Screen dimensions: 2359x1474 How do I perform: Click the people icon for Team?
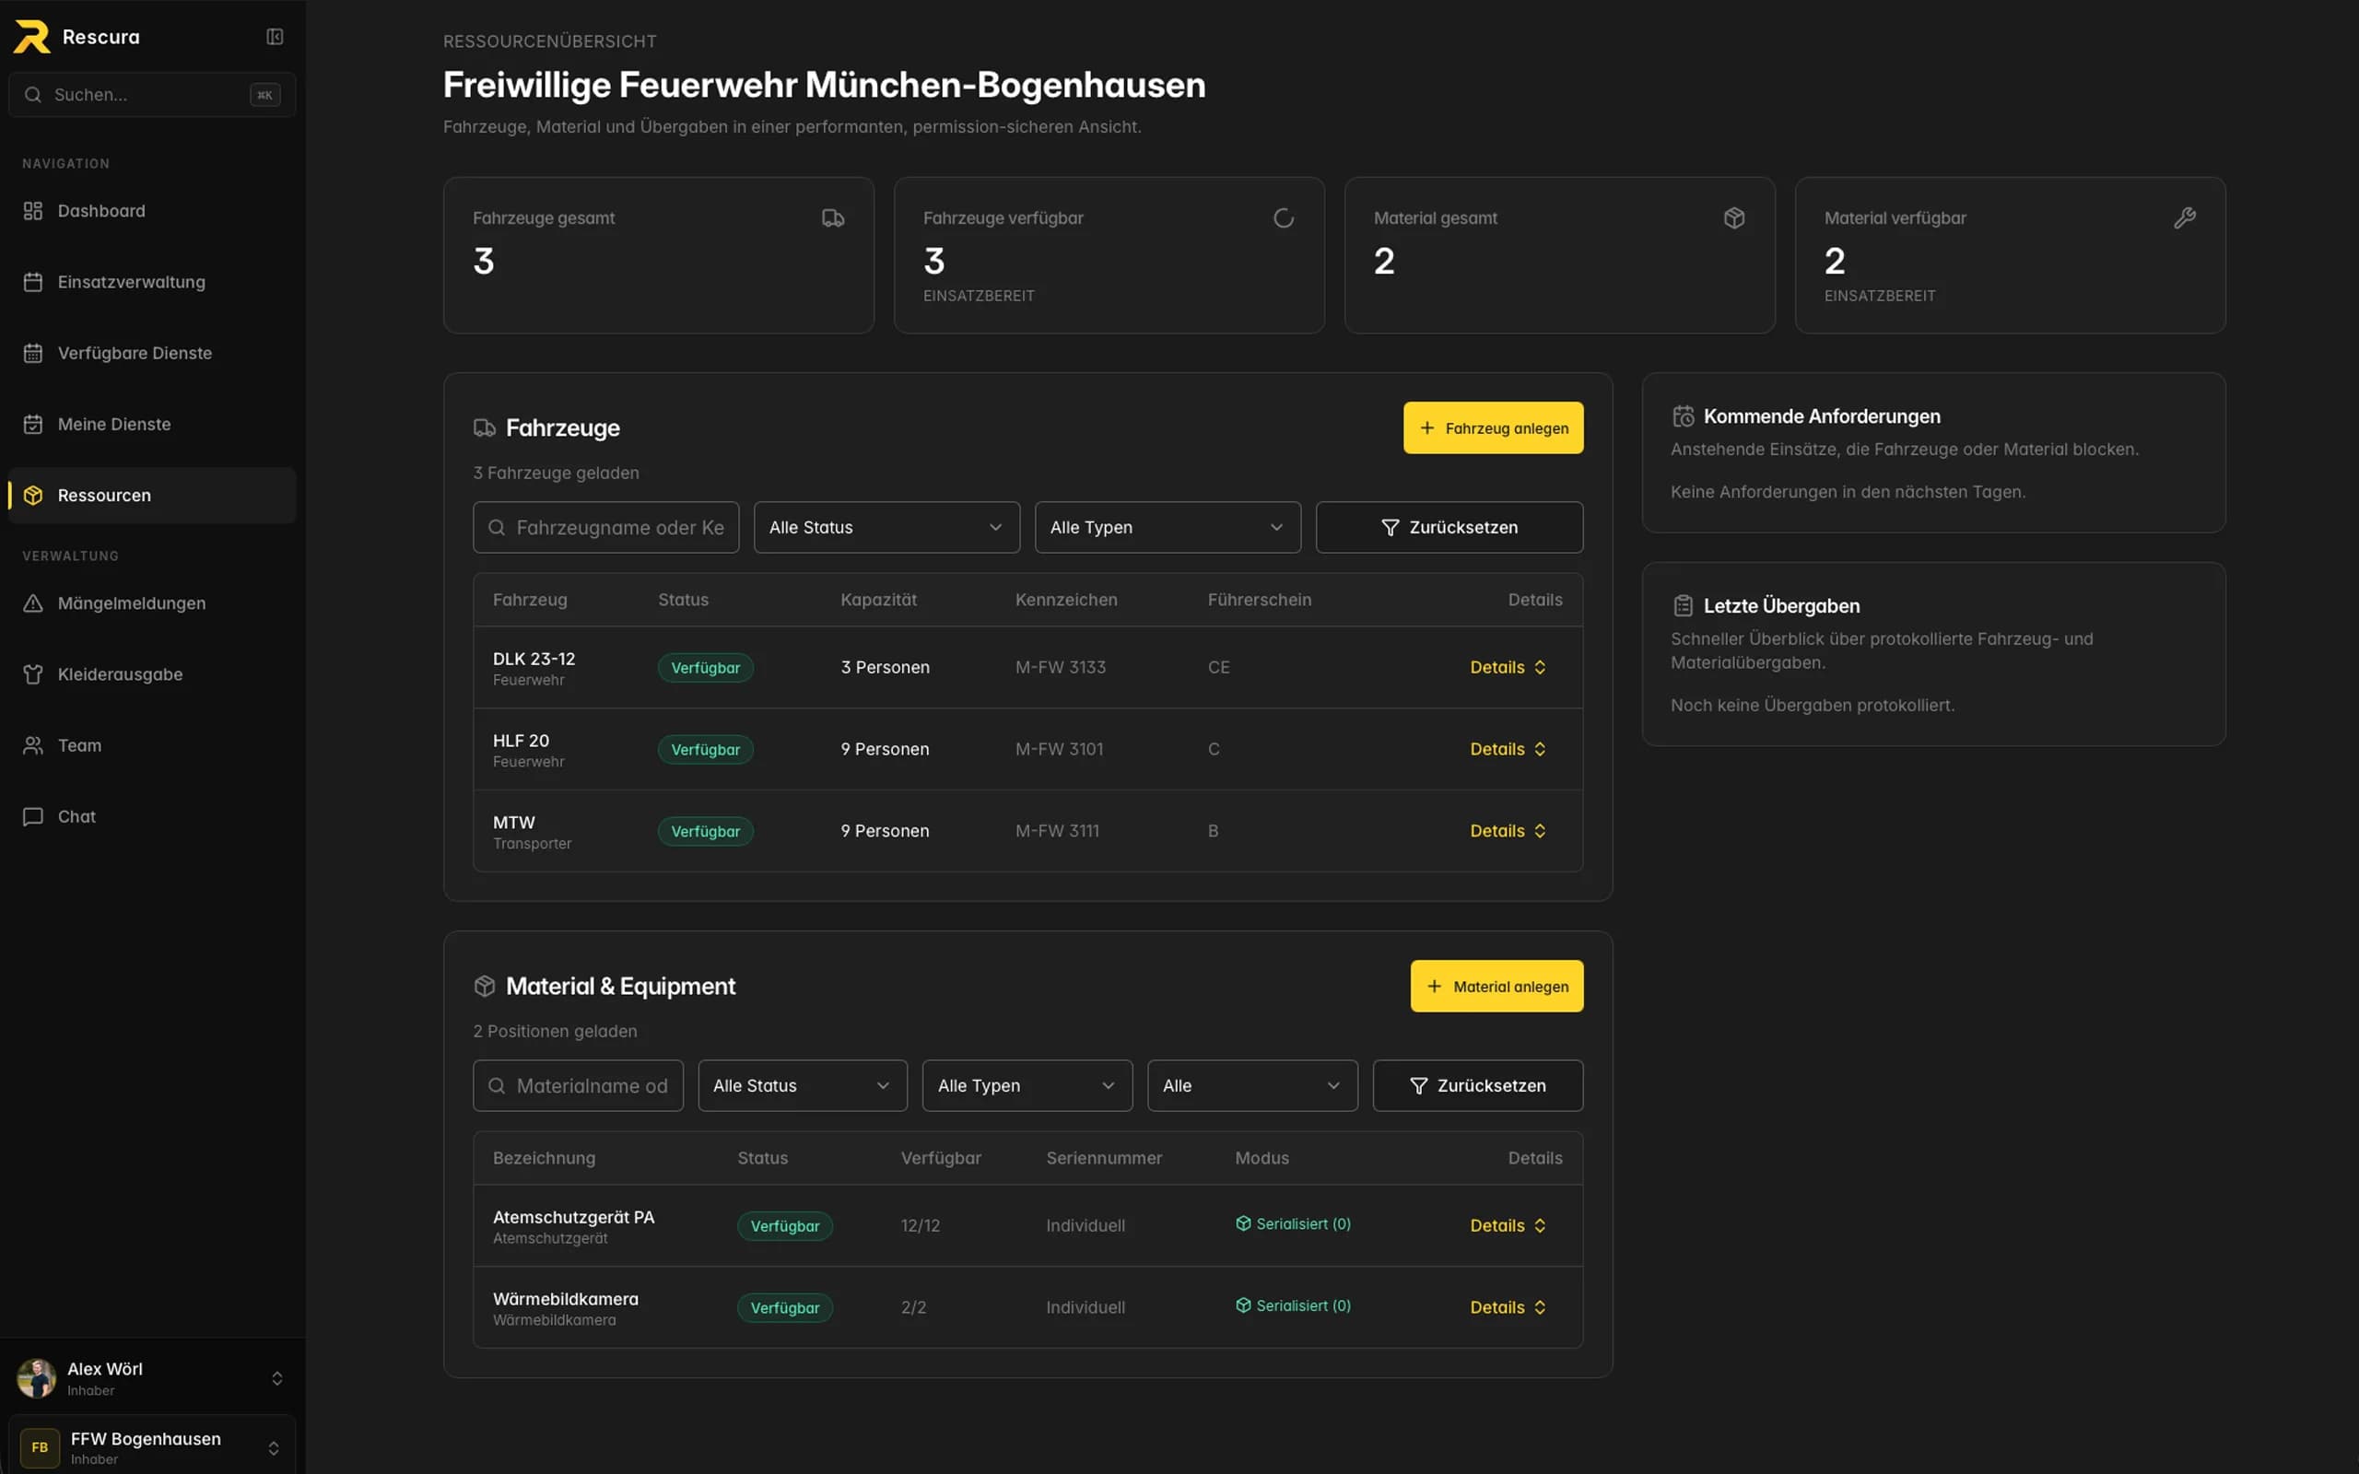pos(33,746)
